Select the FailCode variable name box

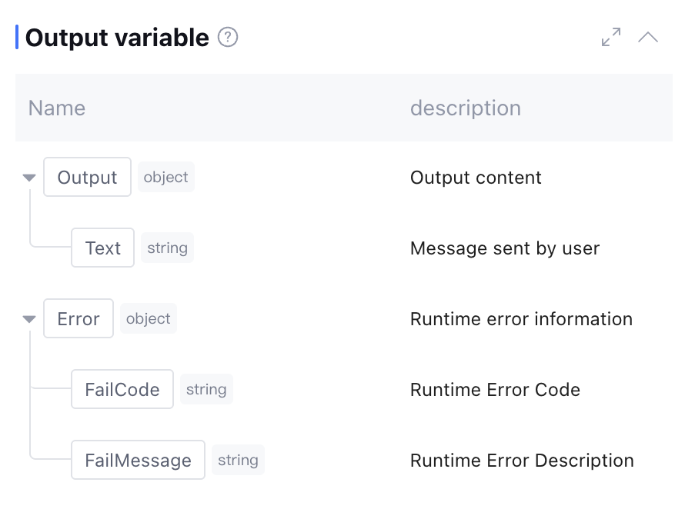point(122,390)
